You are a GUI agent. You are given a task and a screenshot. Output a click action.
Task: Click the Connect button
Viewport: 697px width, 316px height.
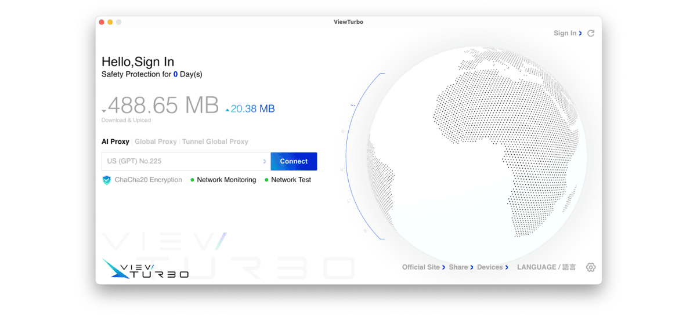pyautogui.click(x=294, y=161)
